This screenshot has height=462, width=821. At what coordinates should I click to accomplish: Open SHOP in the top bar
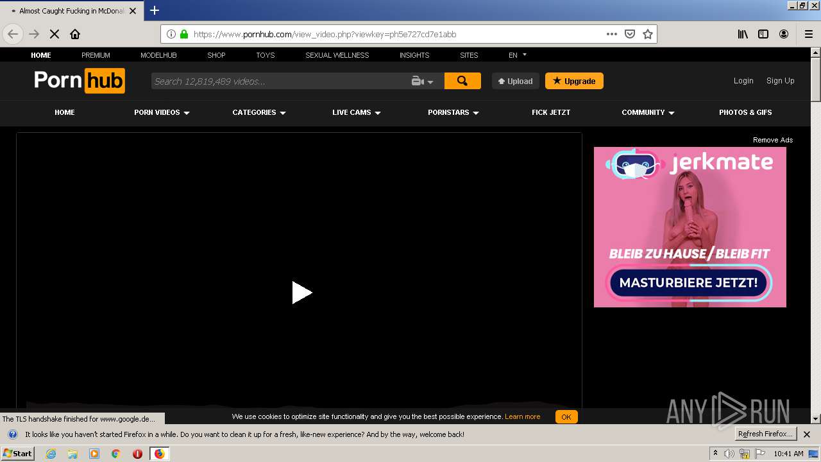pyautogui.click(x=216, y=55)
